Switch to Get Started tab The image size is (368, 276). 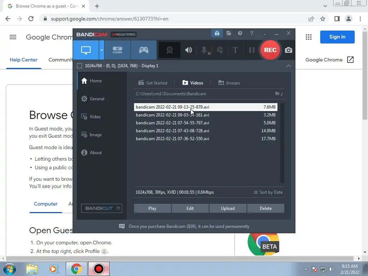coord(153,83)
